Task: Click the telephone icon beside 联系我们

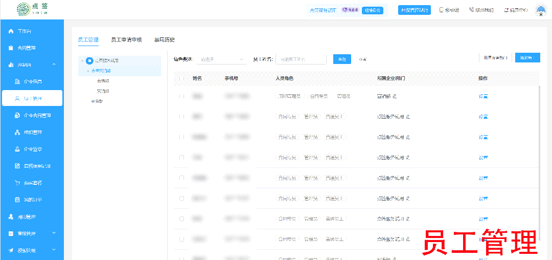Action: pos(471,10)
